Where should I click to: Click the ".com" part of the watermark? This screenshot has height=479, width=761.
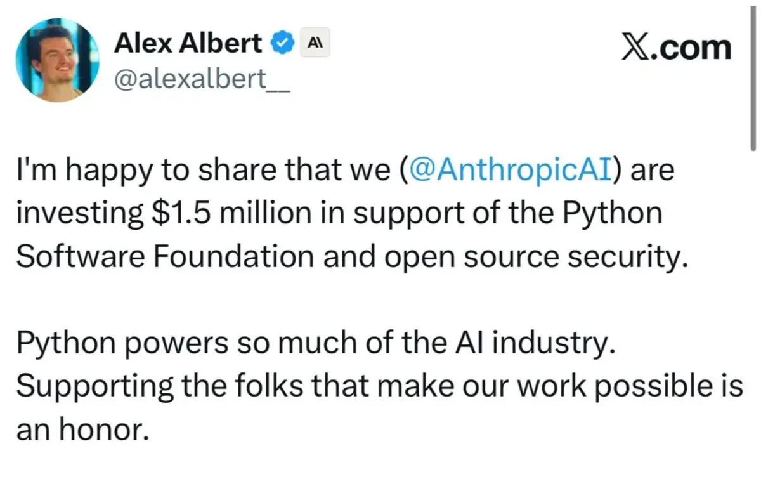(x=691, y=48)
